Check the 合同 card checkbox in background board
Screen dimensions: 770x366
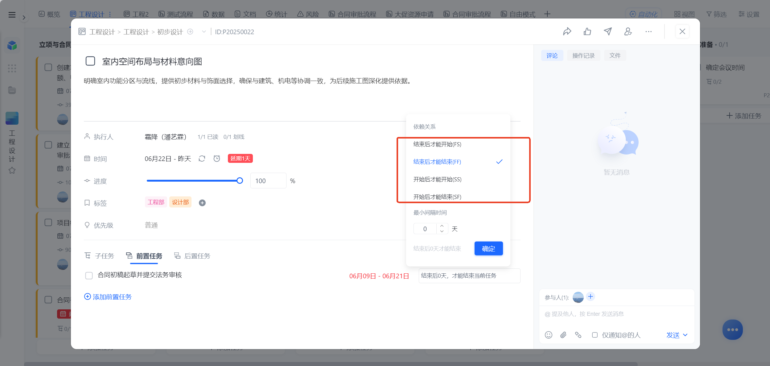pyautogui.click(x=48, y=300)
